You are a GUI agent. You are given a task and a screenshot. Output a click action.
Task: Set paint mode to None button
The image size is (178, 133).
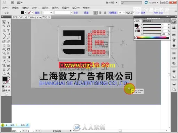(x=9, y=86)
